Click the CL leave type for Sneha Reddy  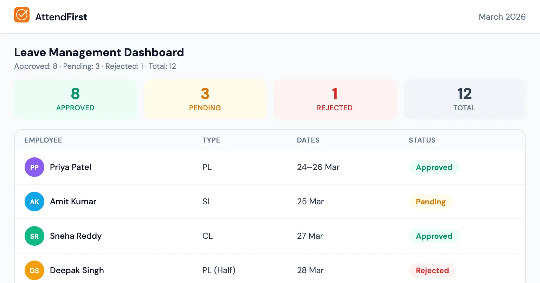pos(207,236)
